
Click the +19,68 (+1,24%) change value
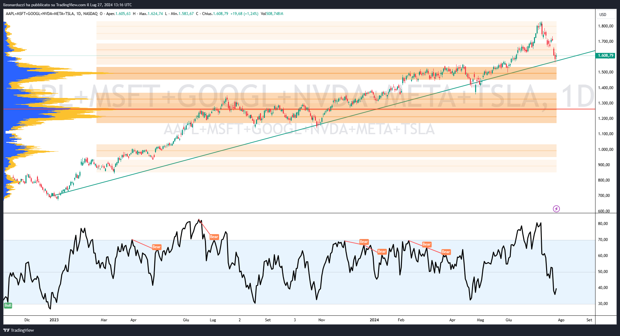pyautogui.click(x=244, y=14)
